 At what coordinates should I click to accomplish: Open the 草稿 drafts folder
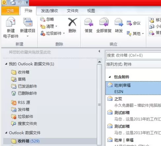point(18,79)
